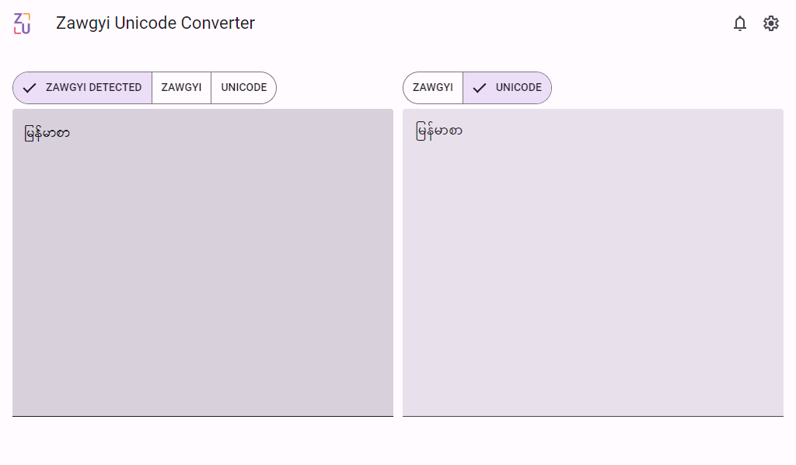This screenshot has width=796, height=465.
Task: Click the ZU app logo
Action: (x=23, y=24)
